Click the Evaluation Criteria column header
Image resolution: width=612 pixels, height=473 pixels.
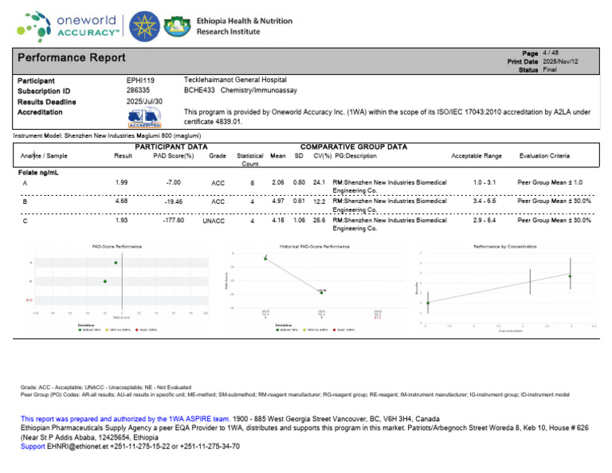[544, 155]
